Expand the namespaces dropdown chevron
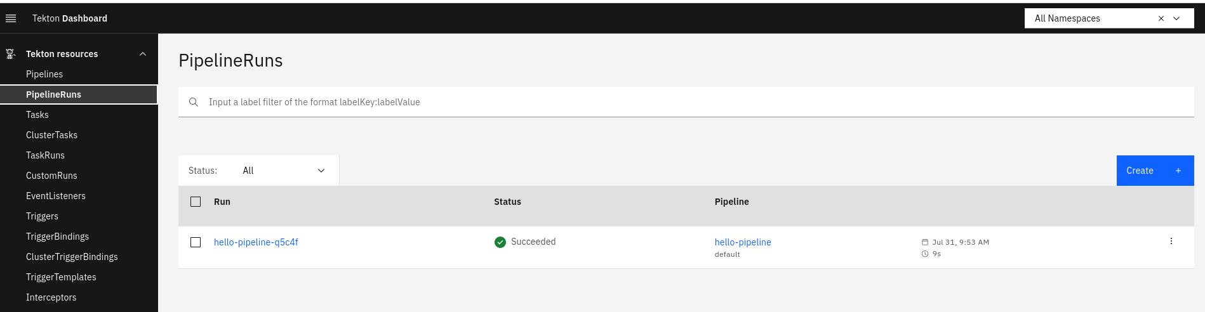The image size is (1205, 312). [1176, 18]
